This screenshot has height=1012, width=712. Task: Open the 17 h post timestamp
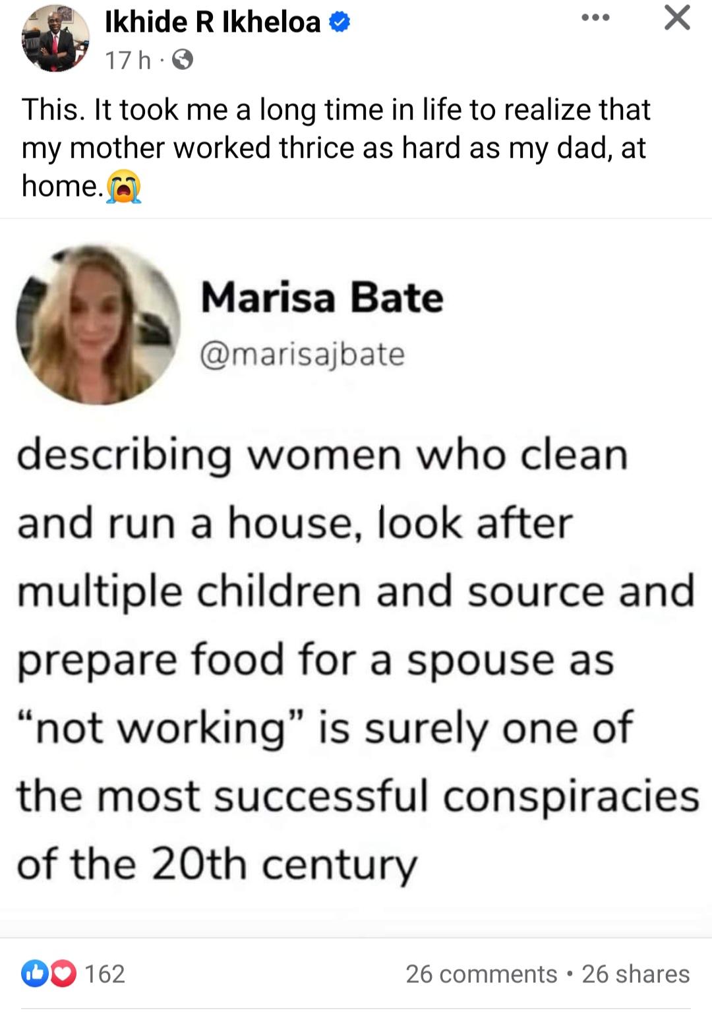pyautogui.click(x=128, y=61)
